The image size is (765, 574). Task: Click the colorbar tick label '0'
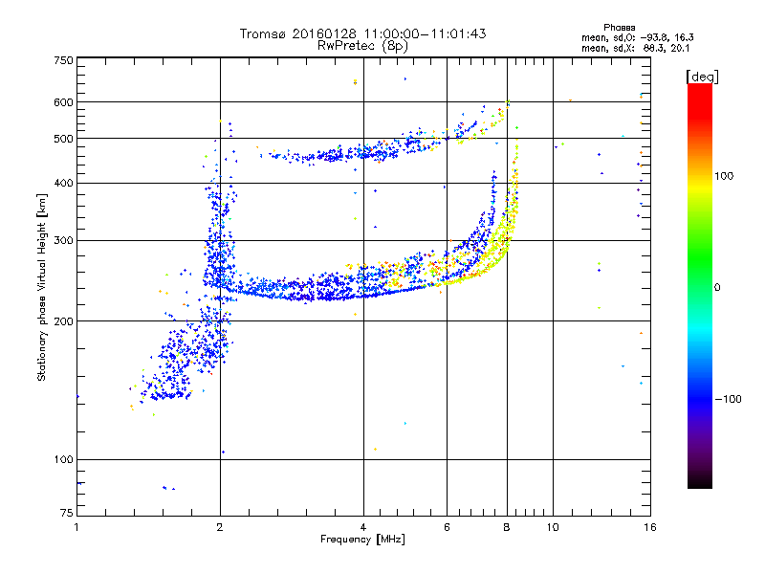[717, 288]
